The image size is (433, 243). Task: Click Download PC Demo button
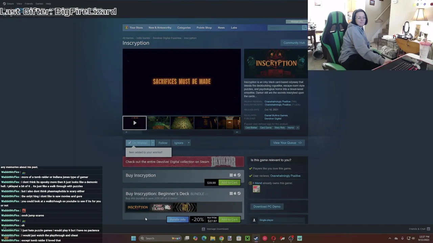point(267,207)
